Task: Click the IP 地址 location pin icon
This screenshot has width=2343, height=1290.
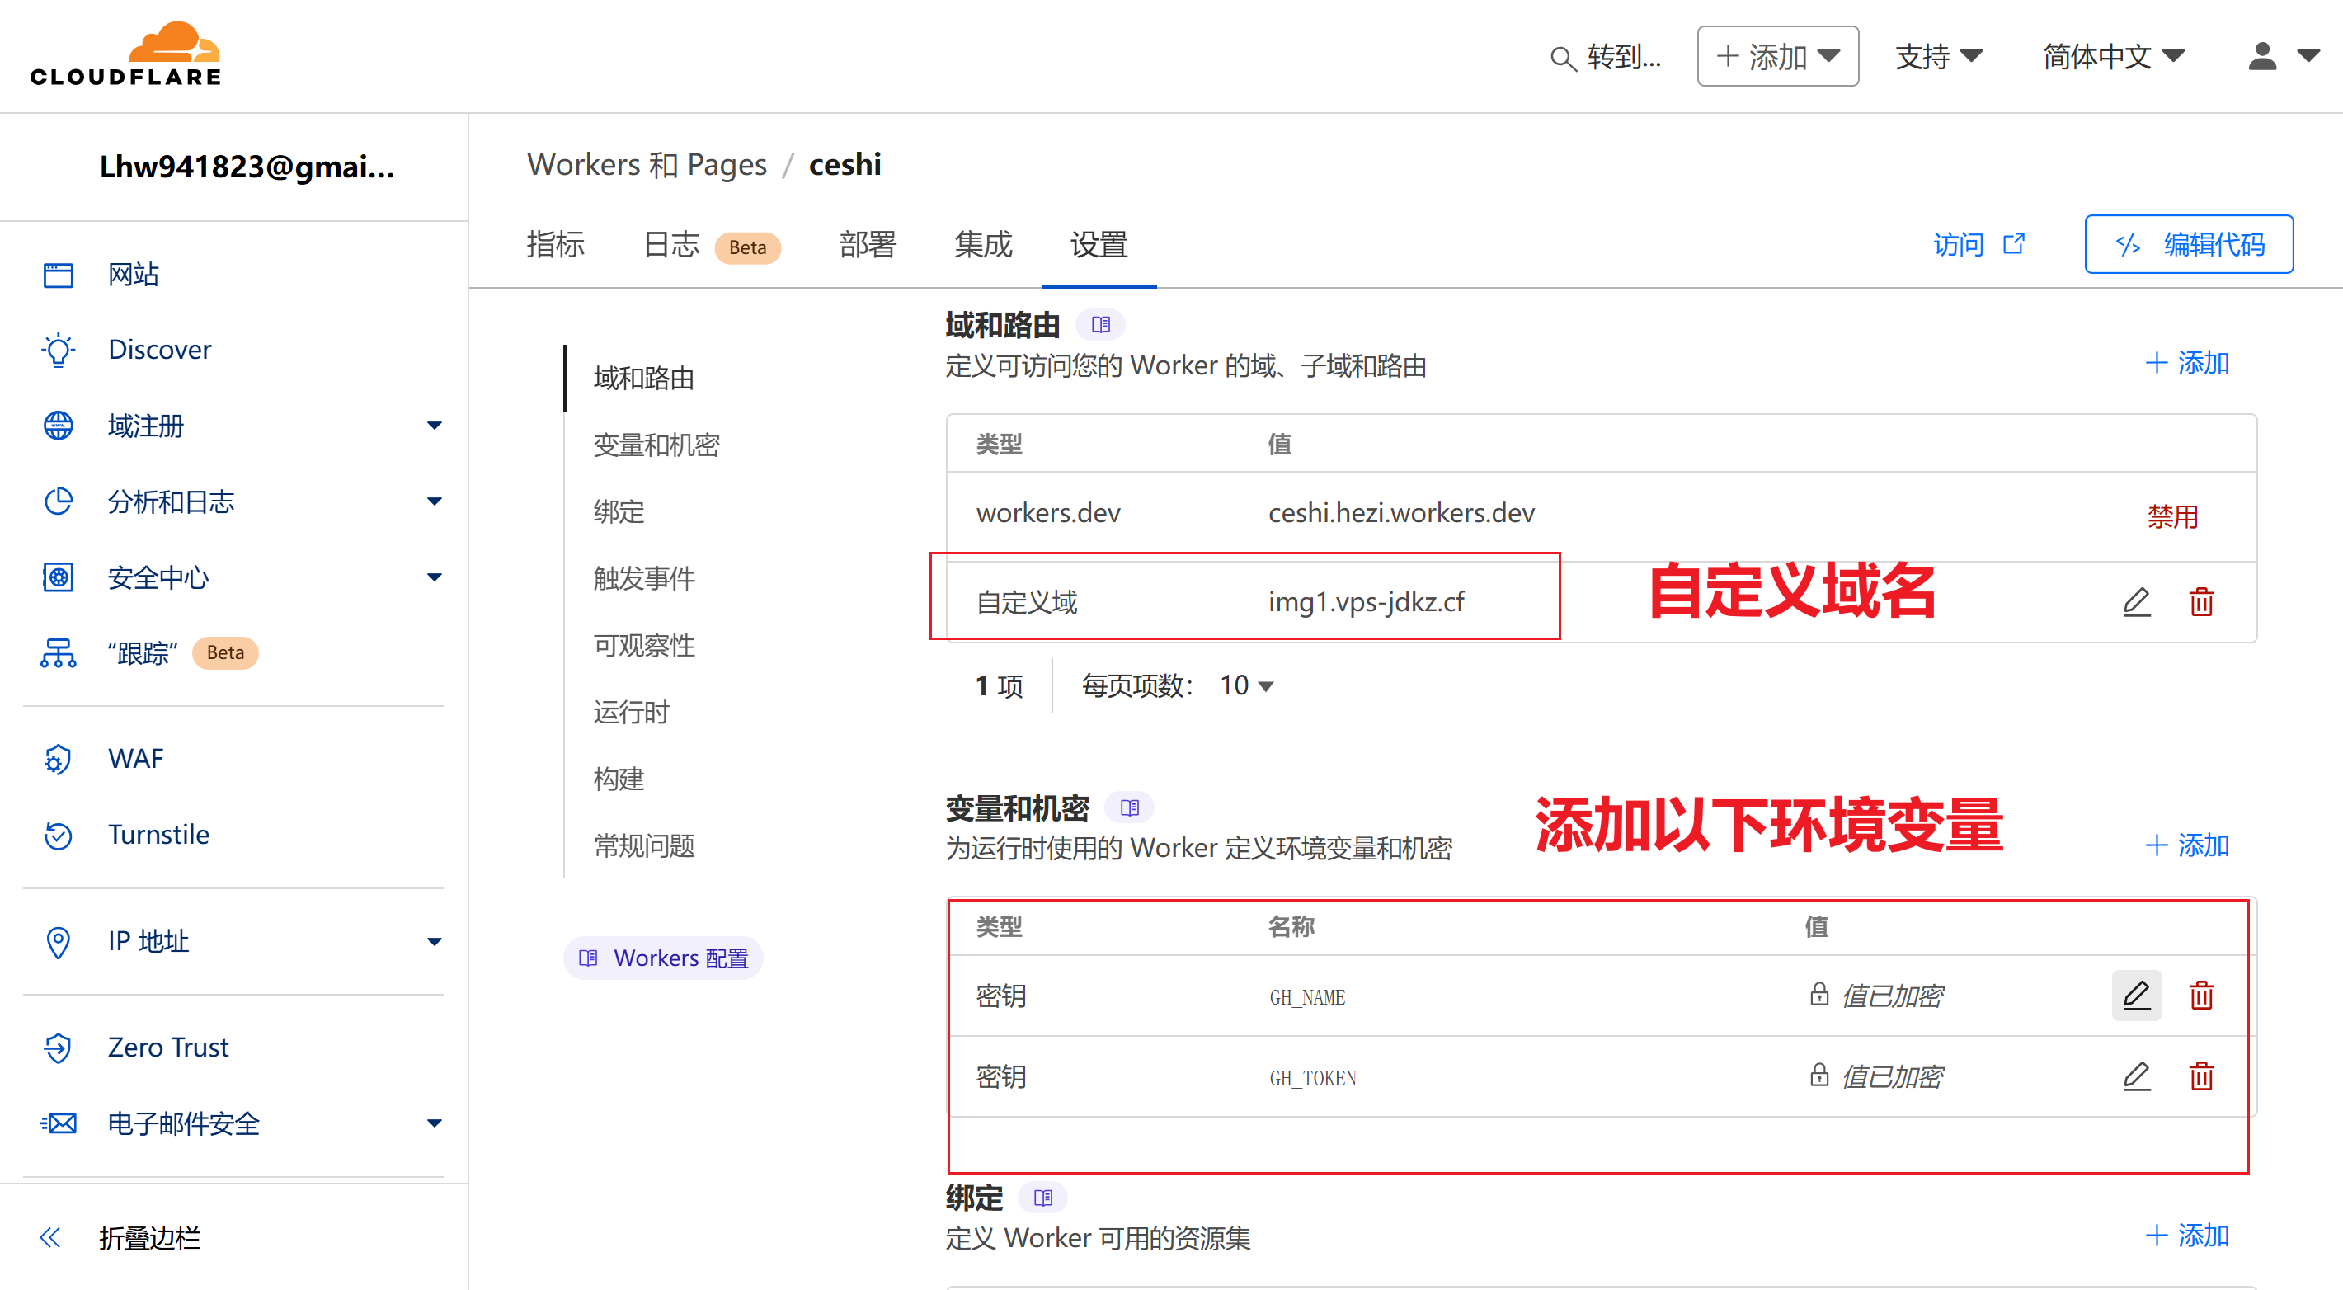Action: 59,942
